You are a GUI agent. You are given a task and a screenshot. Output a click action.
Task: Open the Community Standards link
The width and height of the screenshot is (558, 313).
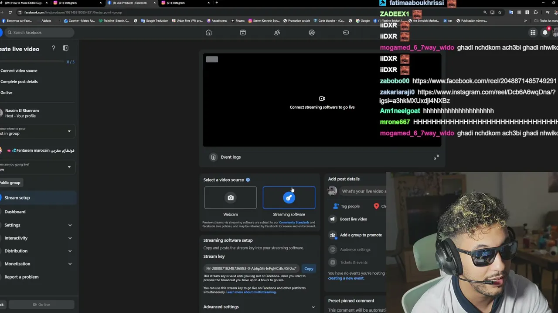pos(294,223)
